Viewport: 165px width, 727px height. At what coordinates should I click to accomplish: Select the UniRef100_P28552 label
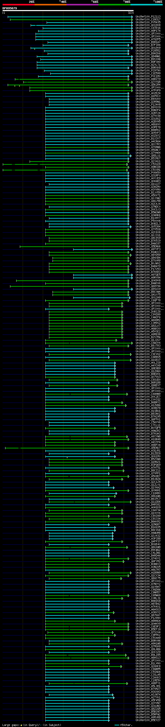click(x=148, y=51)
